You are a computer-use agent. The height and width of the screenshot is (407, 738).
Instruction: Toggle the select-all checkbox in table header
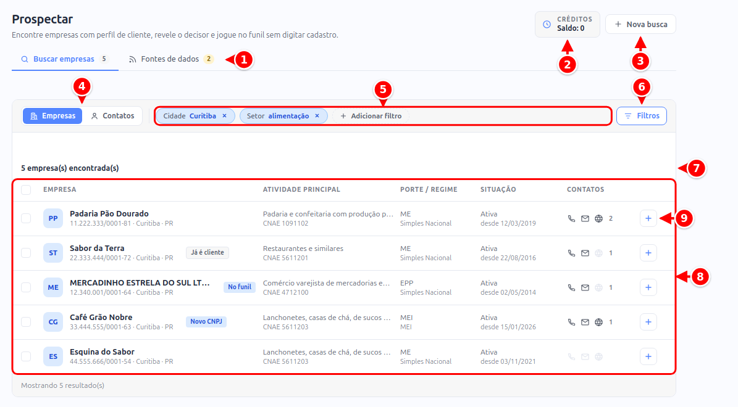26,190
